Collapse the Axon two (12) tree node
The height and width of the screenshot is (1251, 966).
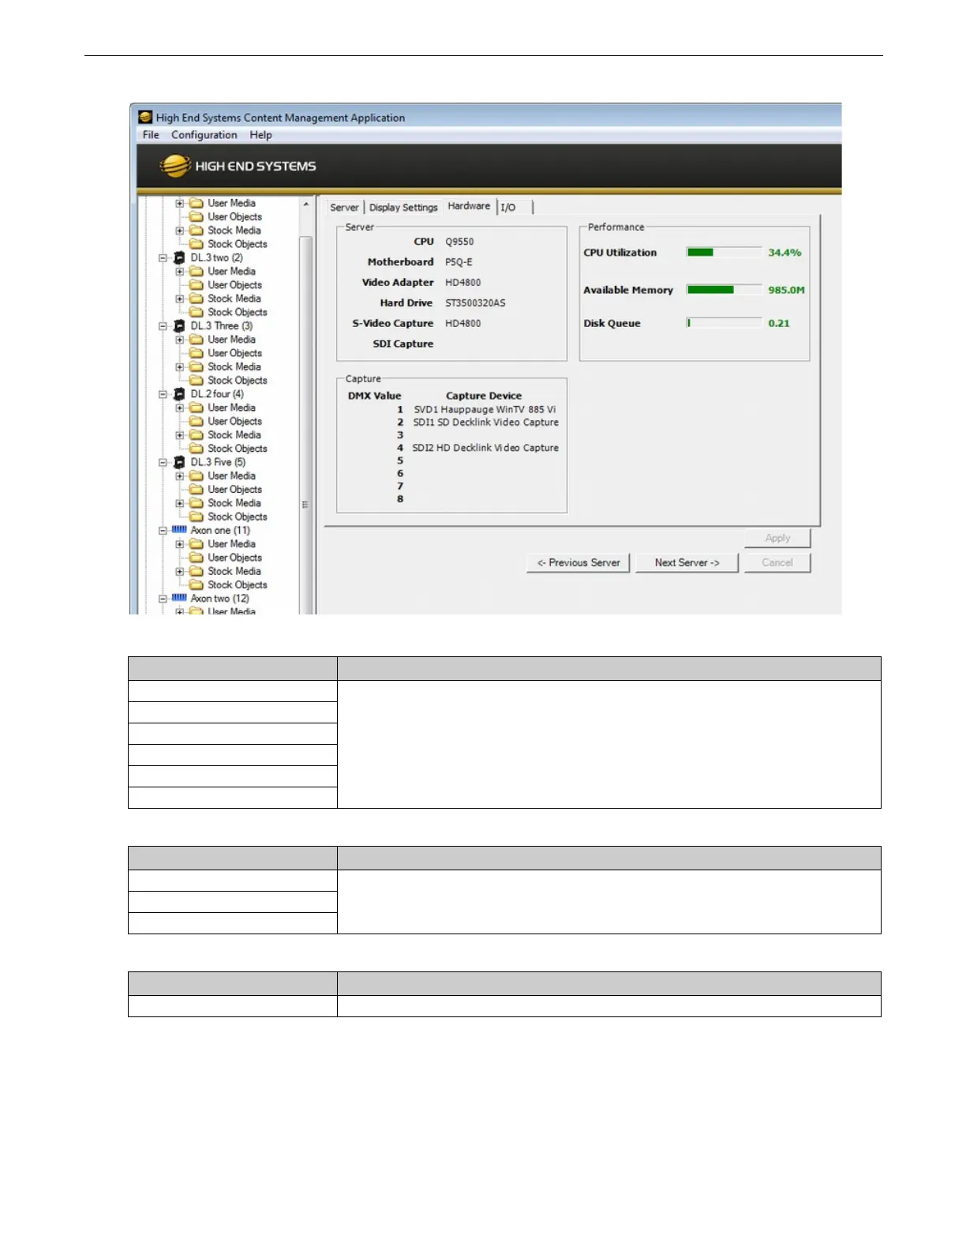pyautogui.click(x=163, y=598)
